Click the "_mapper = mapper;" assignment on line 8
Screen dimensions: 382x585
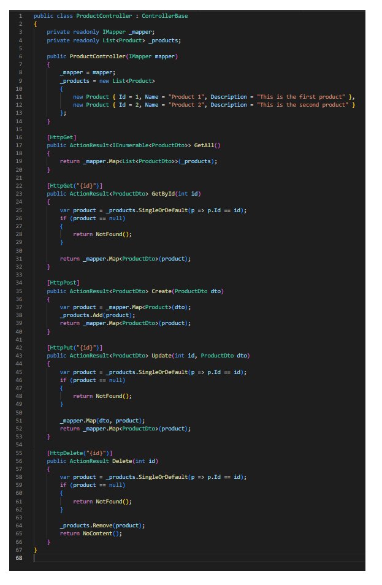pyautogui.click(x=88, y=72)
